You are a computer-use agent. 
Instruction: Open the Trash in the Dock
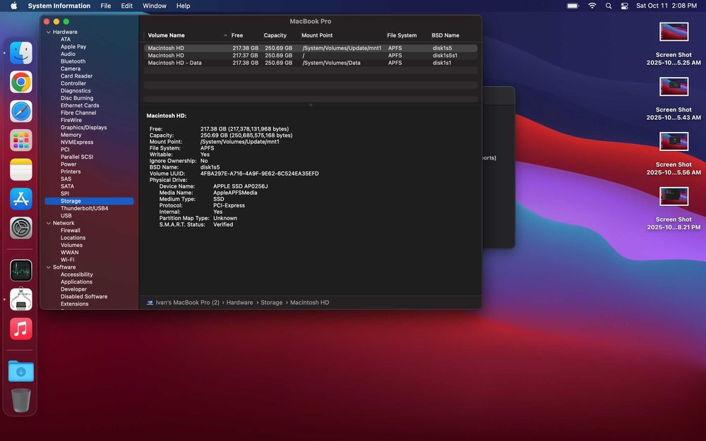click(x=21, y=401)
